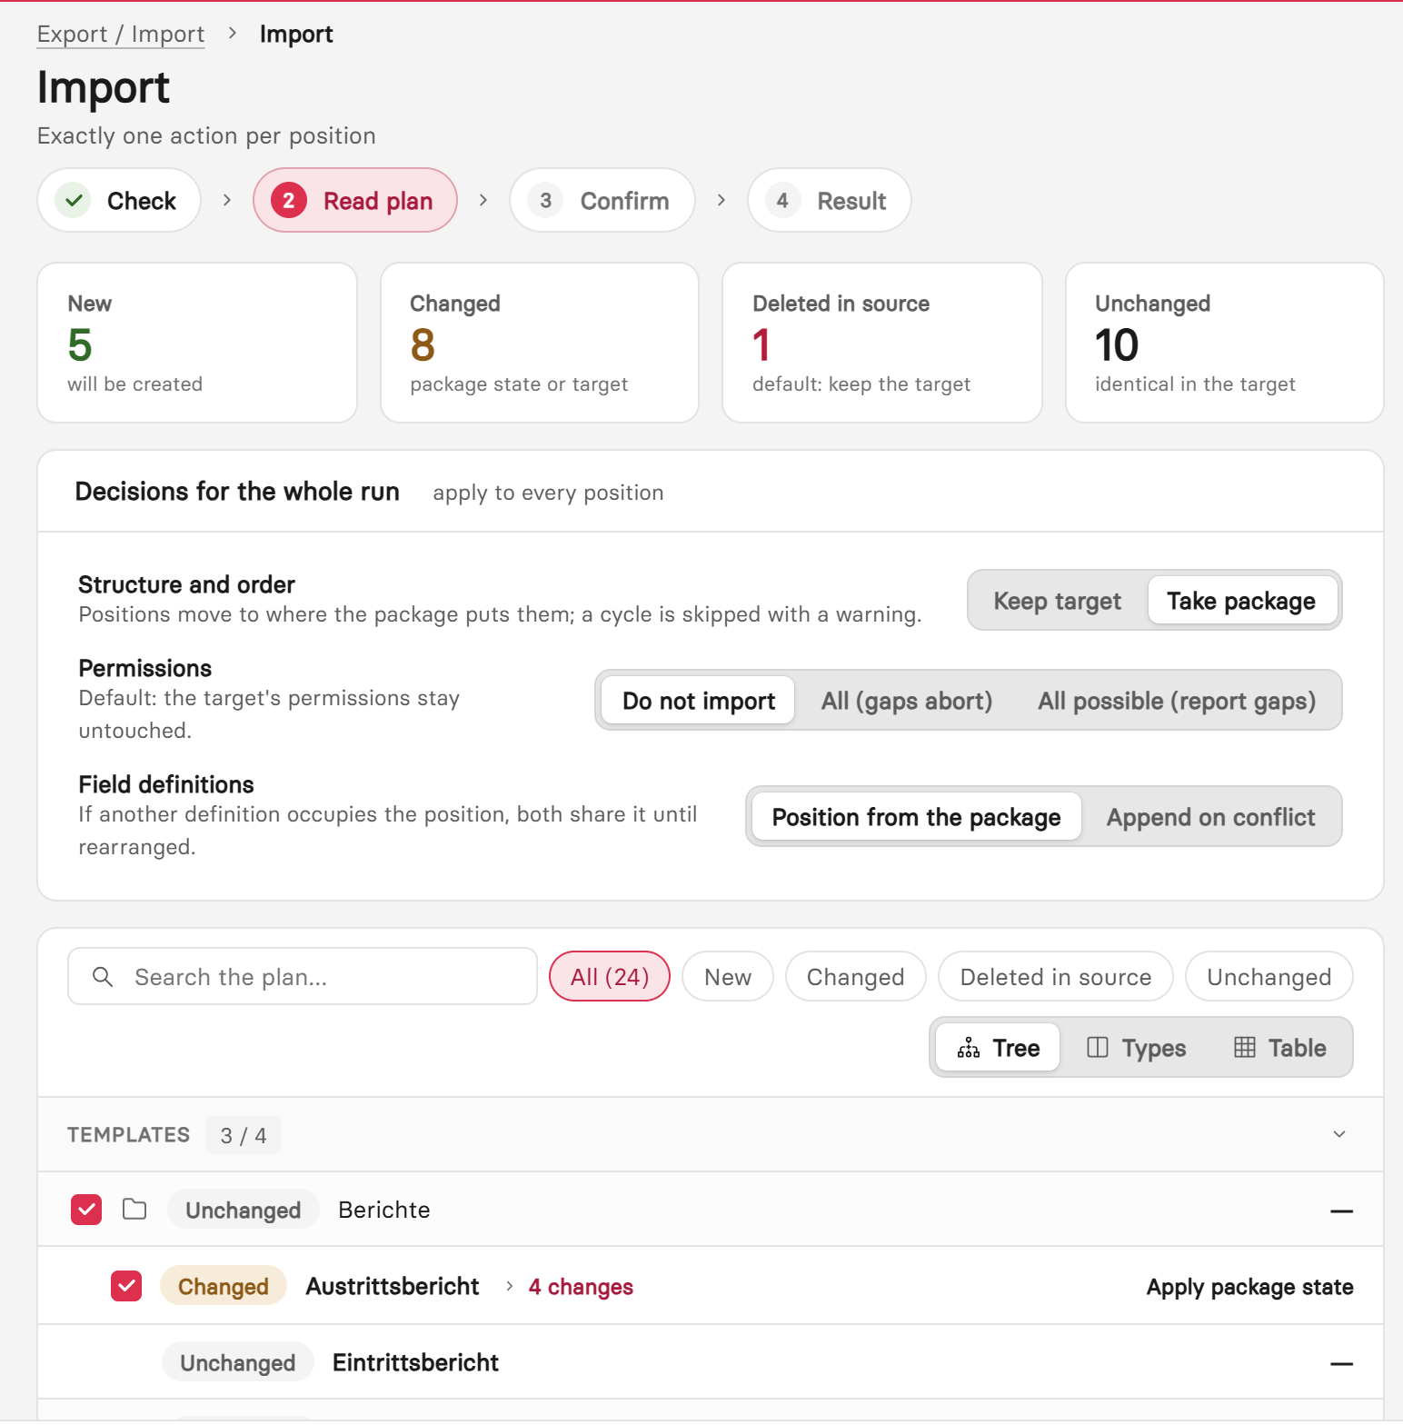Choose All possible (report gaps) permissions option
Screen dimensions: 1403x1425
tap(1177, 701)
